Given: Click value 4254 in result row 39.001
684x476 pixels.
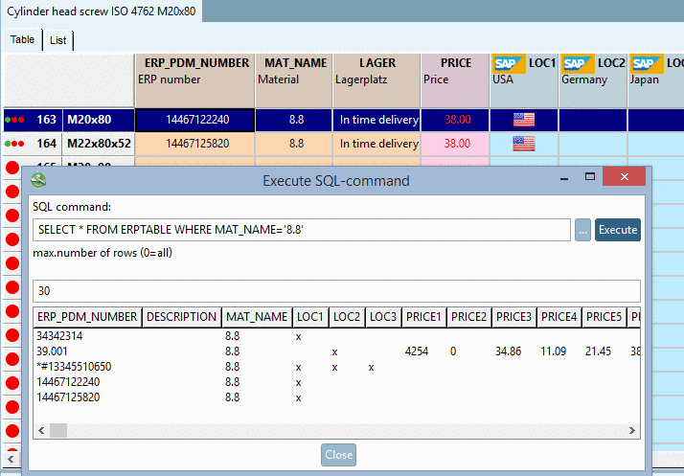Looking at the screenshot, I should click(417, 351).
